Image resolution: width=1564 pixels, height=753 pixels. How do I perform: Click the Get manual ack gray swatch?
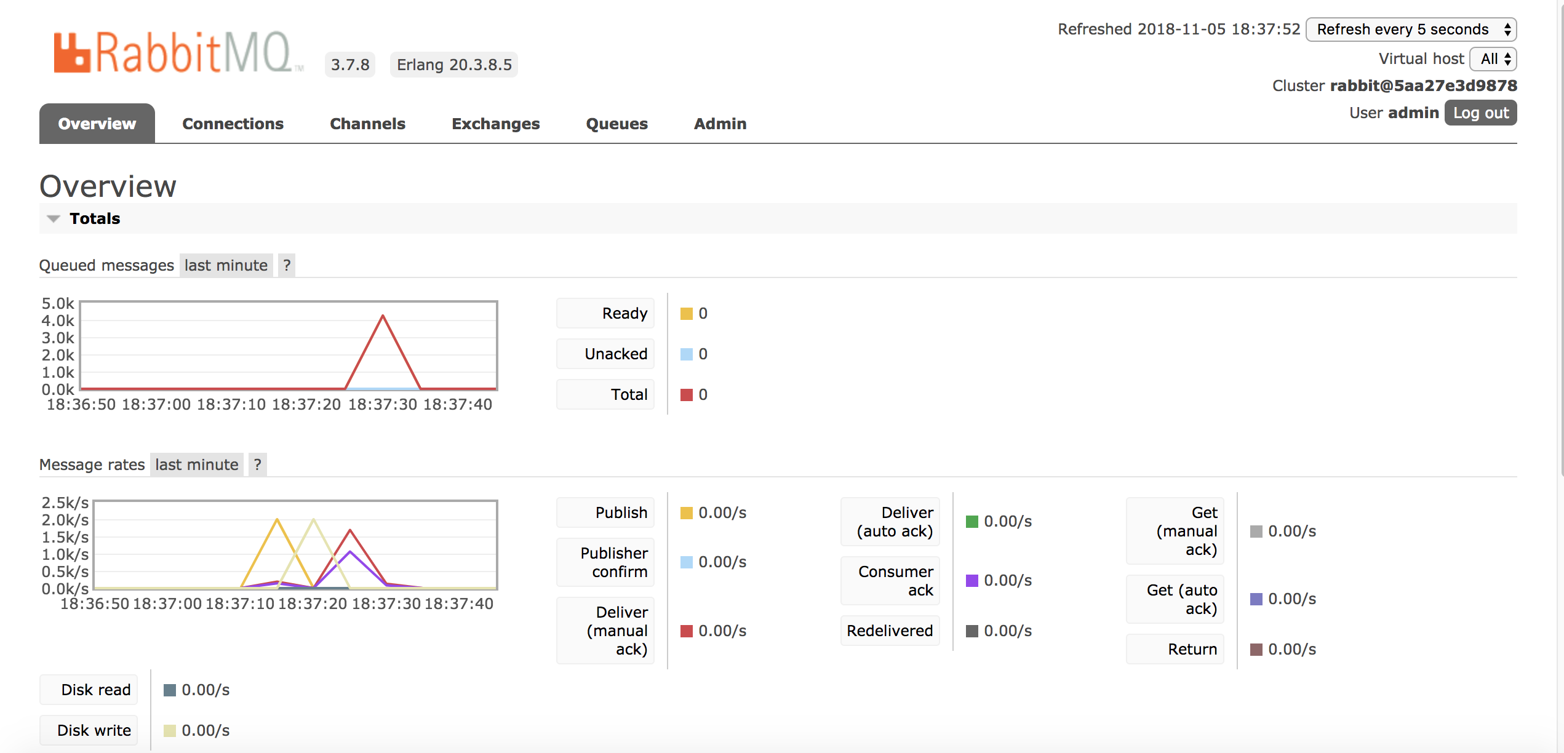pyautogui.click(x=1256, y=532)
